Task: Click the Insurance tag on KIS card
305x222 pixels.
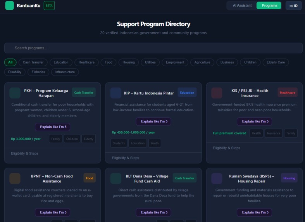Action: click(274, 133)
